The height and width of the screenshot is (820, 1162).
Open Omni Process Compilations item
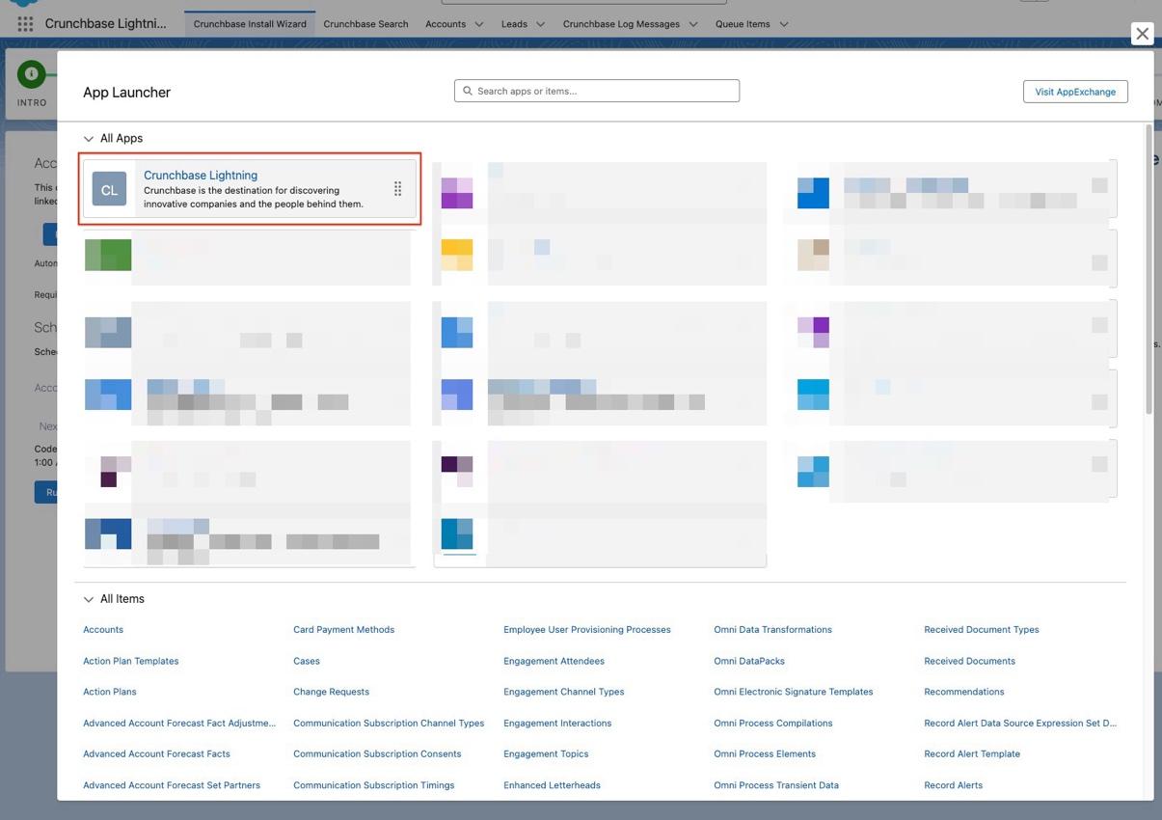(x=773, y=723)
